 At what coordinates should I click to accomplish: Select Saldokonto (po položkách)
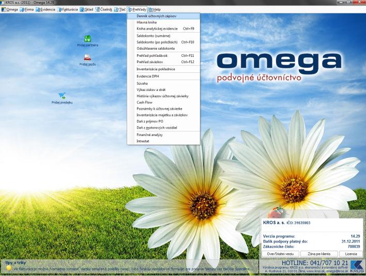click(163, 42)
